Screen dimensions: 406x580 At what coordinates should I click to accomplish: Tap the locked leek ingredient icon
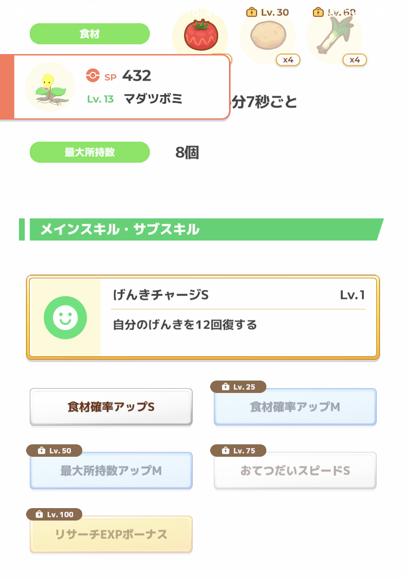click(x=334, y=36)
